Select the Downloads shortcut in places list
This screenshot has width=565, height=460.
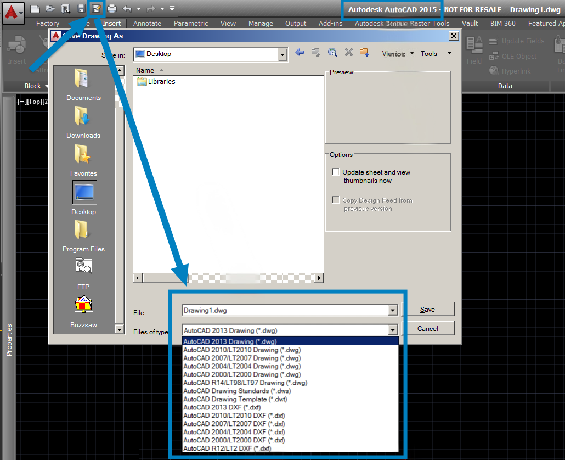coord(83,123)
